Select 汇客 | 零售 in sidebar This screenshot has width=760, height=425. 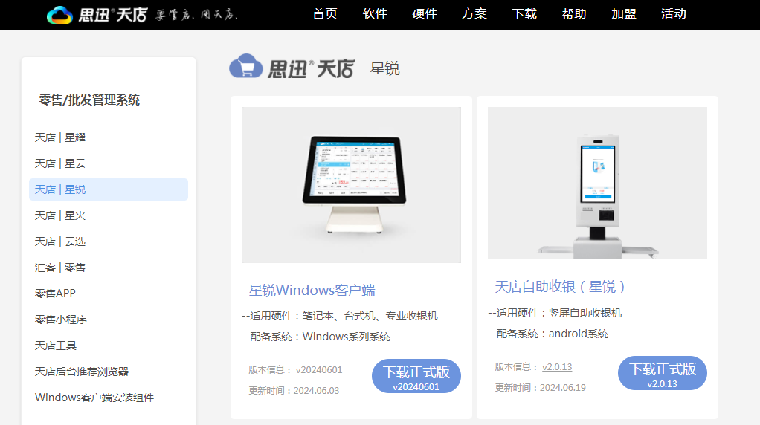(x=60, y=267)
